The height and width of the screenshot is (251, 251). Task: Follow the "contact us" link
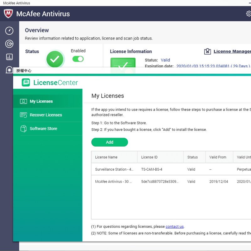(174, 227)
